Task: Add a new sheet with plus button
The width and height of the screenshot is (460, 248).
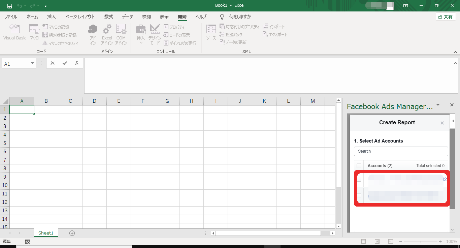Action: point(72,233)
